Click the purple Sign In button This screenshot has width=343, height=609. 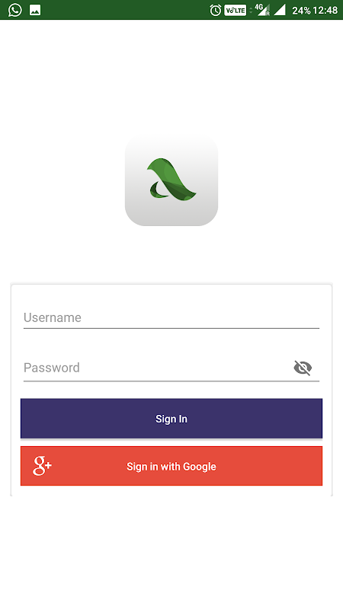point(171,419)
